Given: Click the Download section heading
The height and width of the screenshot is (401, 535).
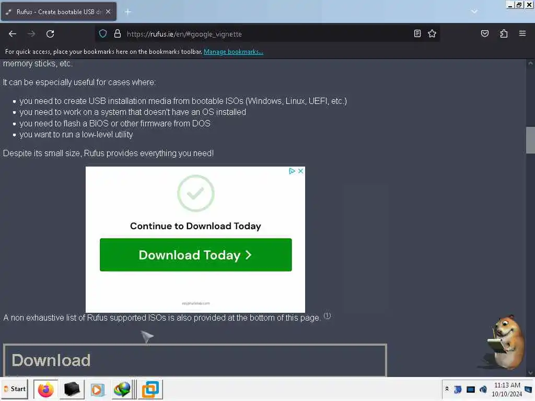Looking at the screenshot, I should (x=51, y=360).
